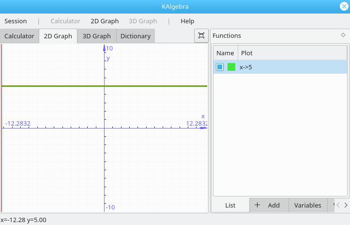This screenshot has width=350, height=225.
Task: Click the Name column header
Action: click(225, 53)
